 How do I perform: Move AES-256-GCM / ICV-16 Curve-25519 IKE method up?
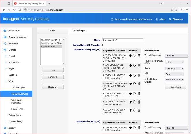pyautogui.click(x=131, y=56)
